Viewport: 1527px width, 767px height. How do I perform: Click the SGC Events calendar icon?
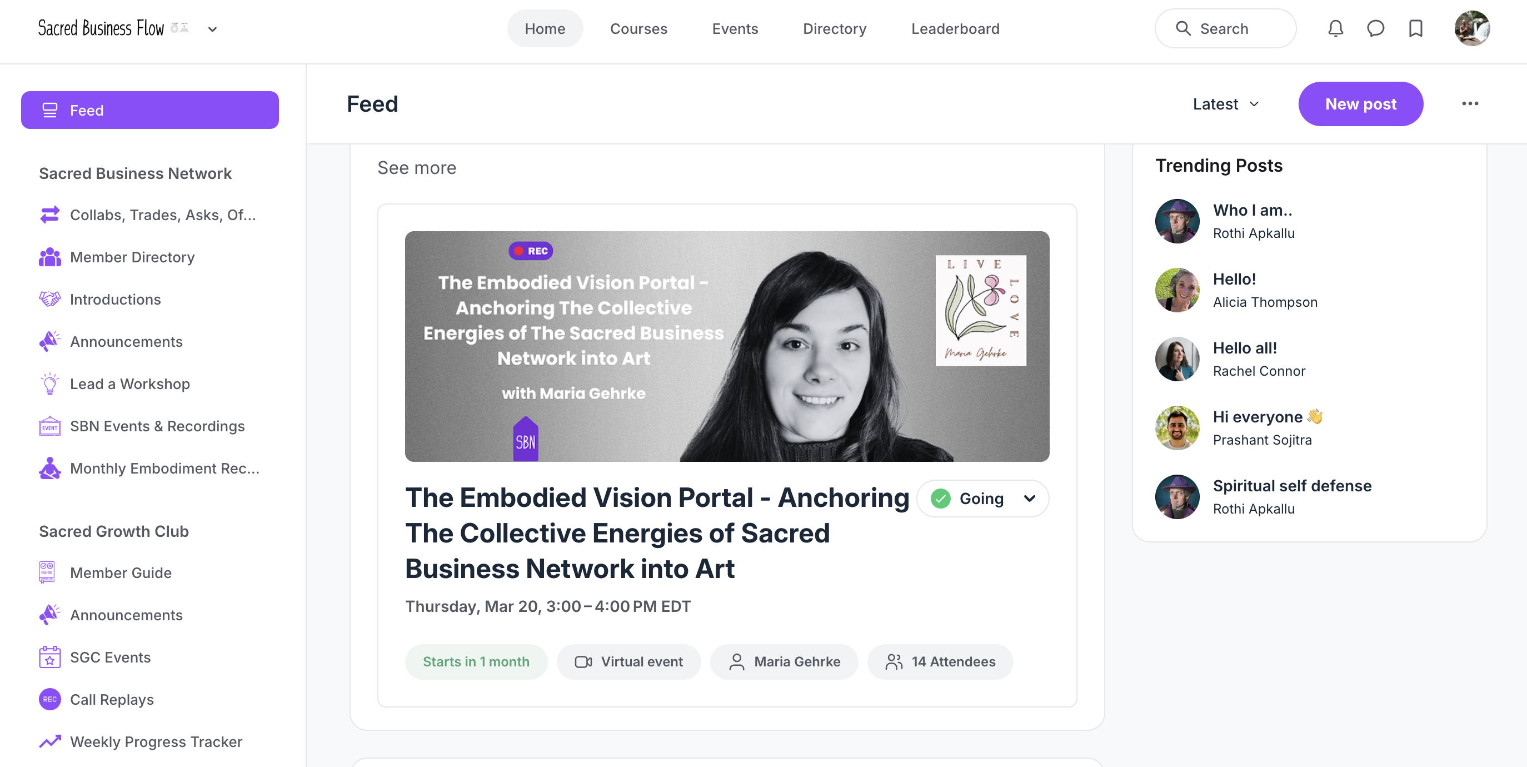click(x=50, y=658)
